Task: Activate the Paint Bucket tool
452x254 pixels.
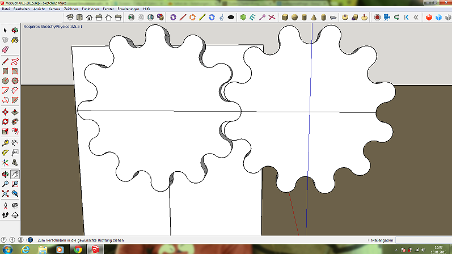Action: tap(15, 40)
